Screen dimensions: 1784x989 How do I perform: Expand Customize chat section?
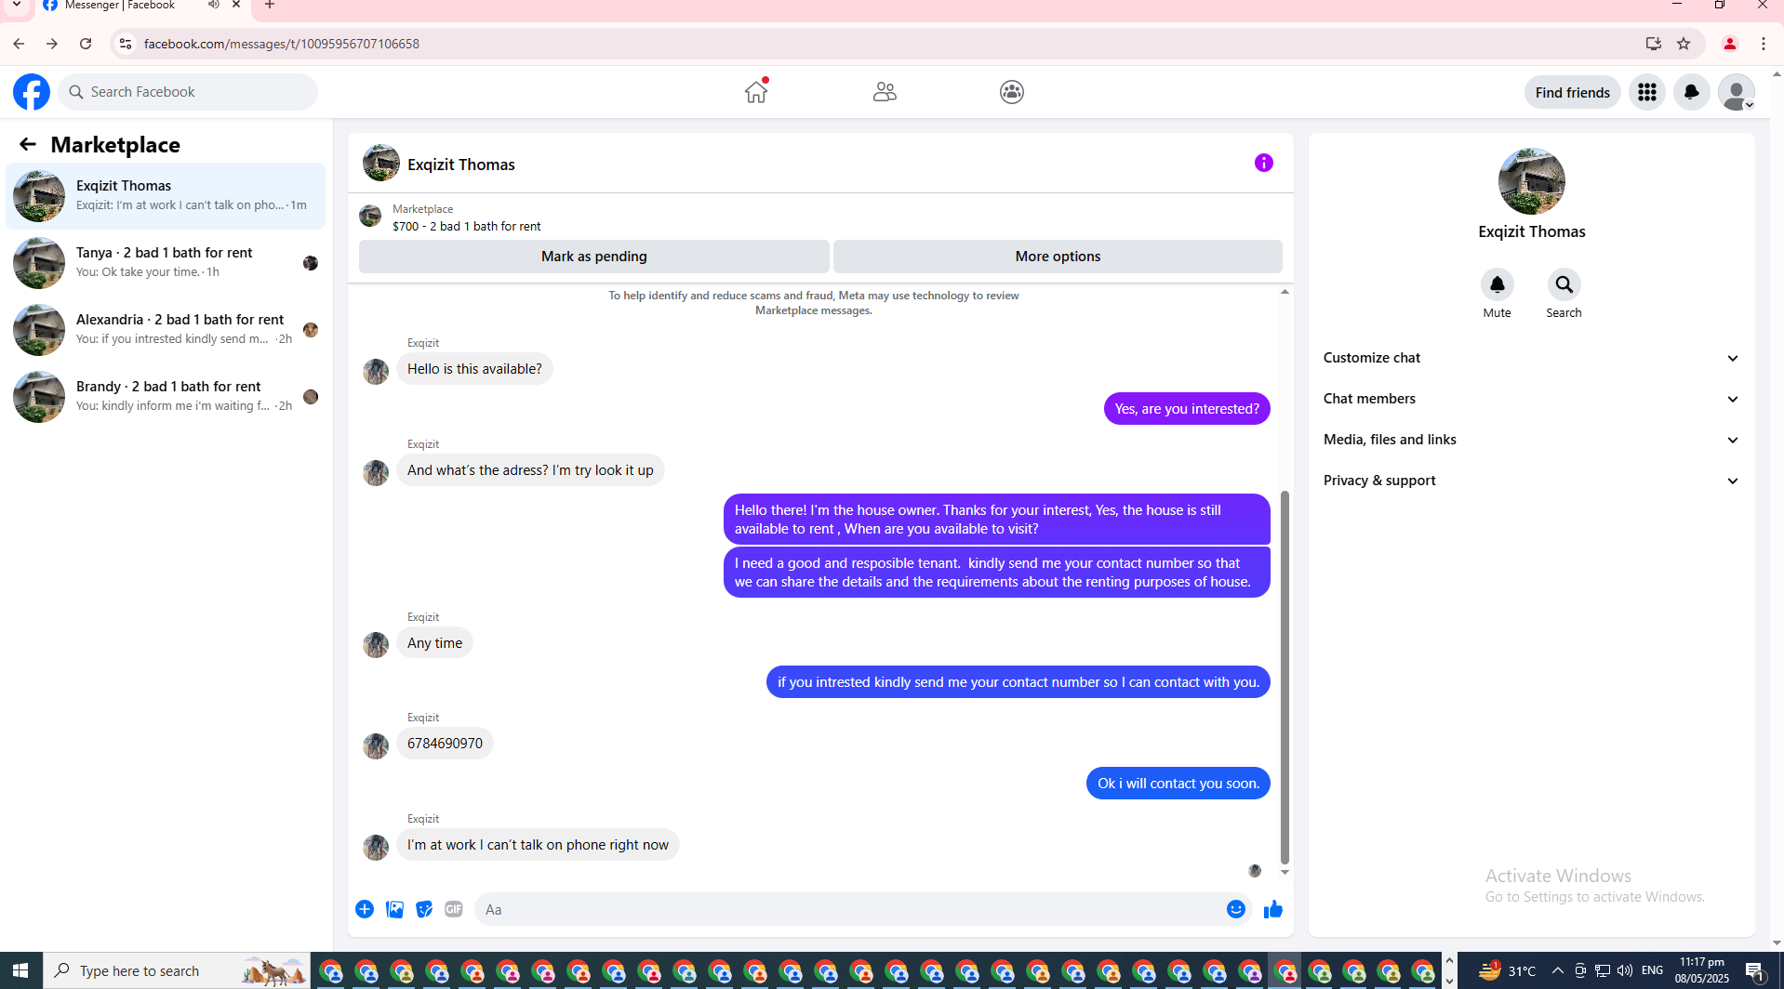click(x=1532, y=358)
